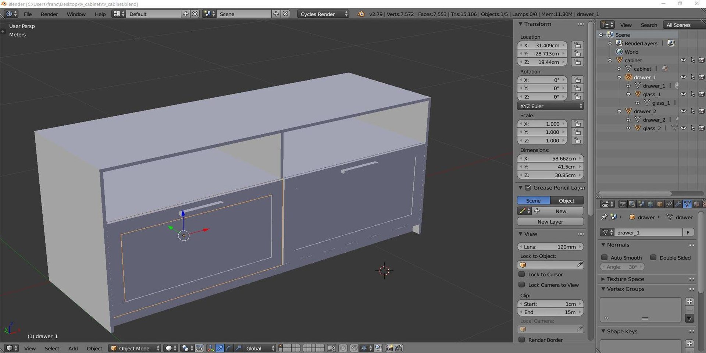The height and width of the screenshot is (353, 706).
Task: Click the New grease pencil button
Action: point(558,211)
